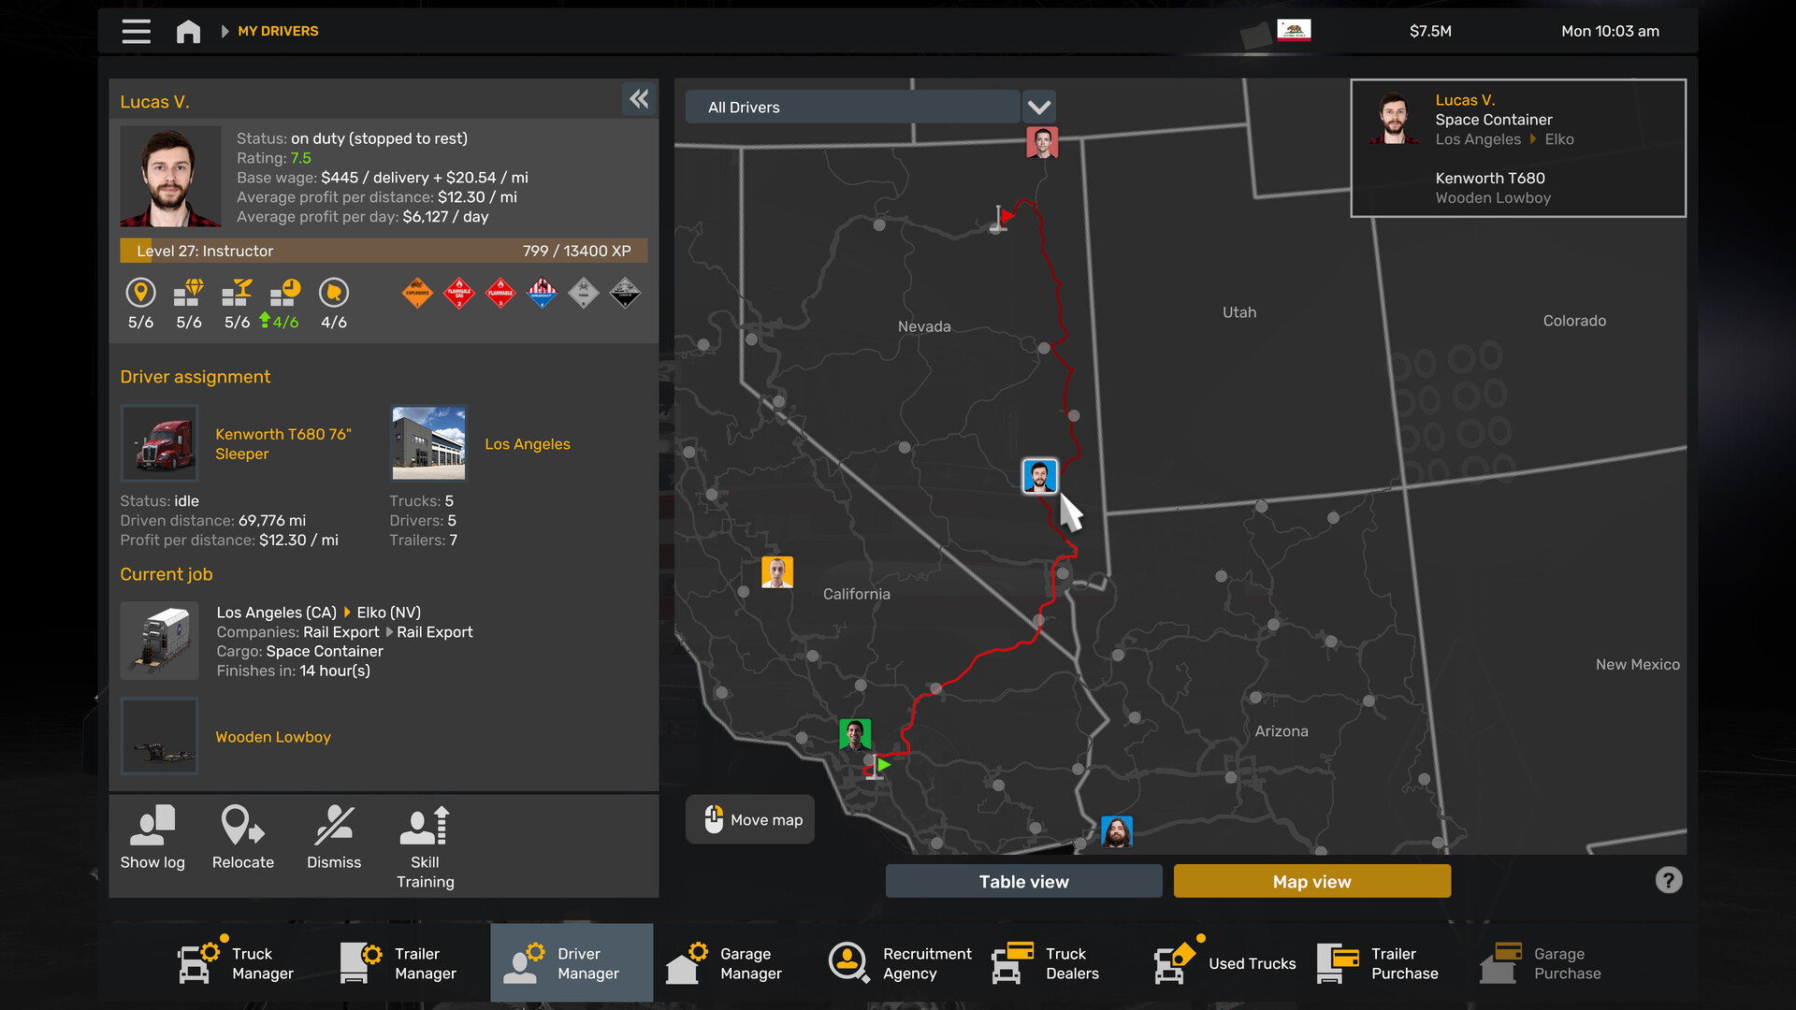This screenshot has width=1796, height=1010.
Task: Open the hamburger main menu
Action: coord(136,31)
